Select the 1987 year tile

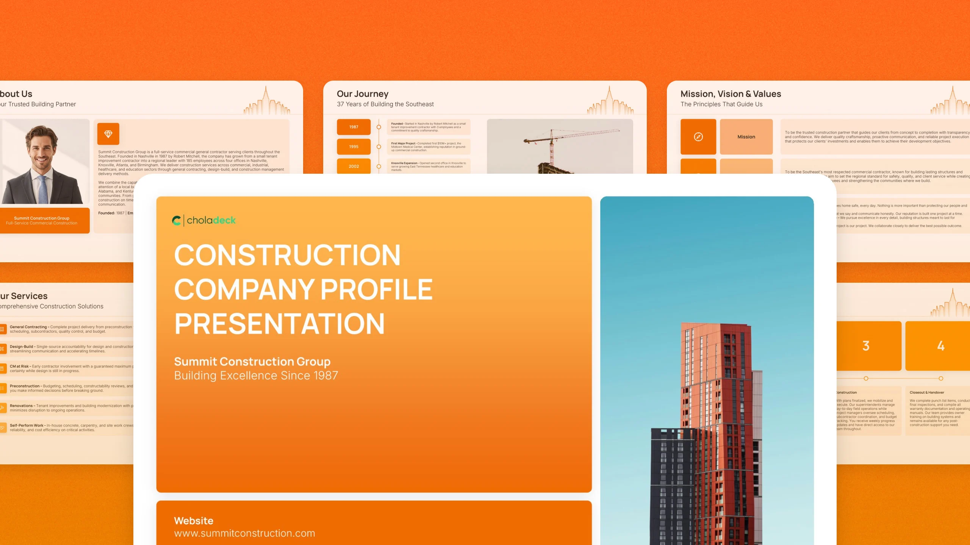tap(354, 127)
